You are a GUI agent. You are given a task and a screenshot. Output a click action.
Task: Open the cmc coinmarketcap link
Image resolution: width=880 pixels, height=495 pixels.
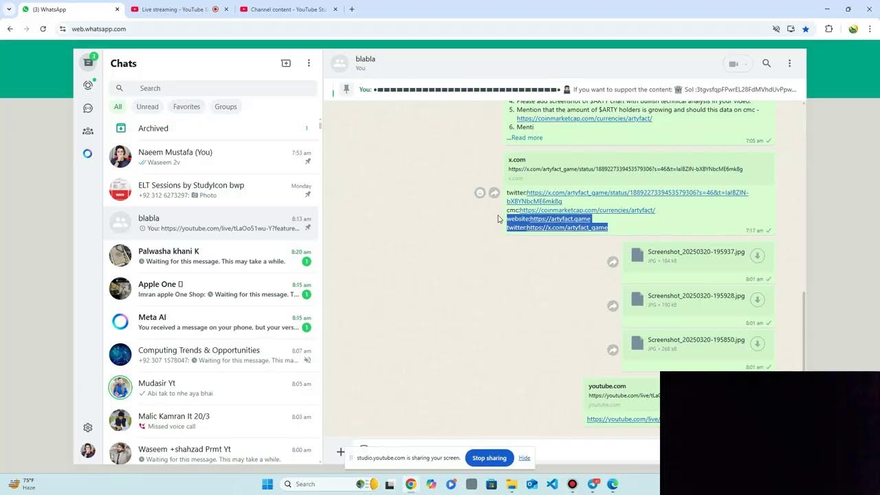(588, 210)
